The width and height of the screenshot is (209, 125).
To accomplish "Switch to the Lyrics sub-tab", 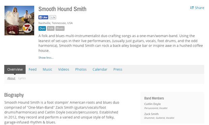I will pyautogui.click(x=22, y=78).
